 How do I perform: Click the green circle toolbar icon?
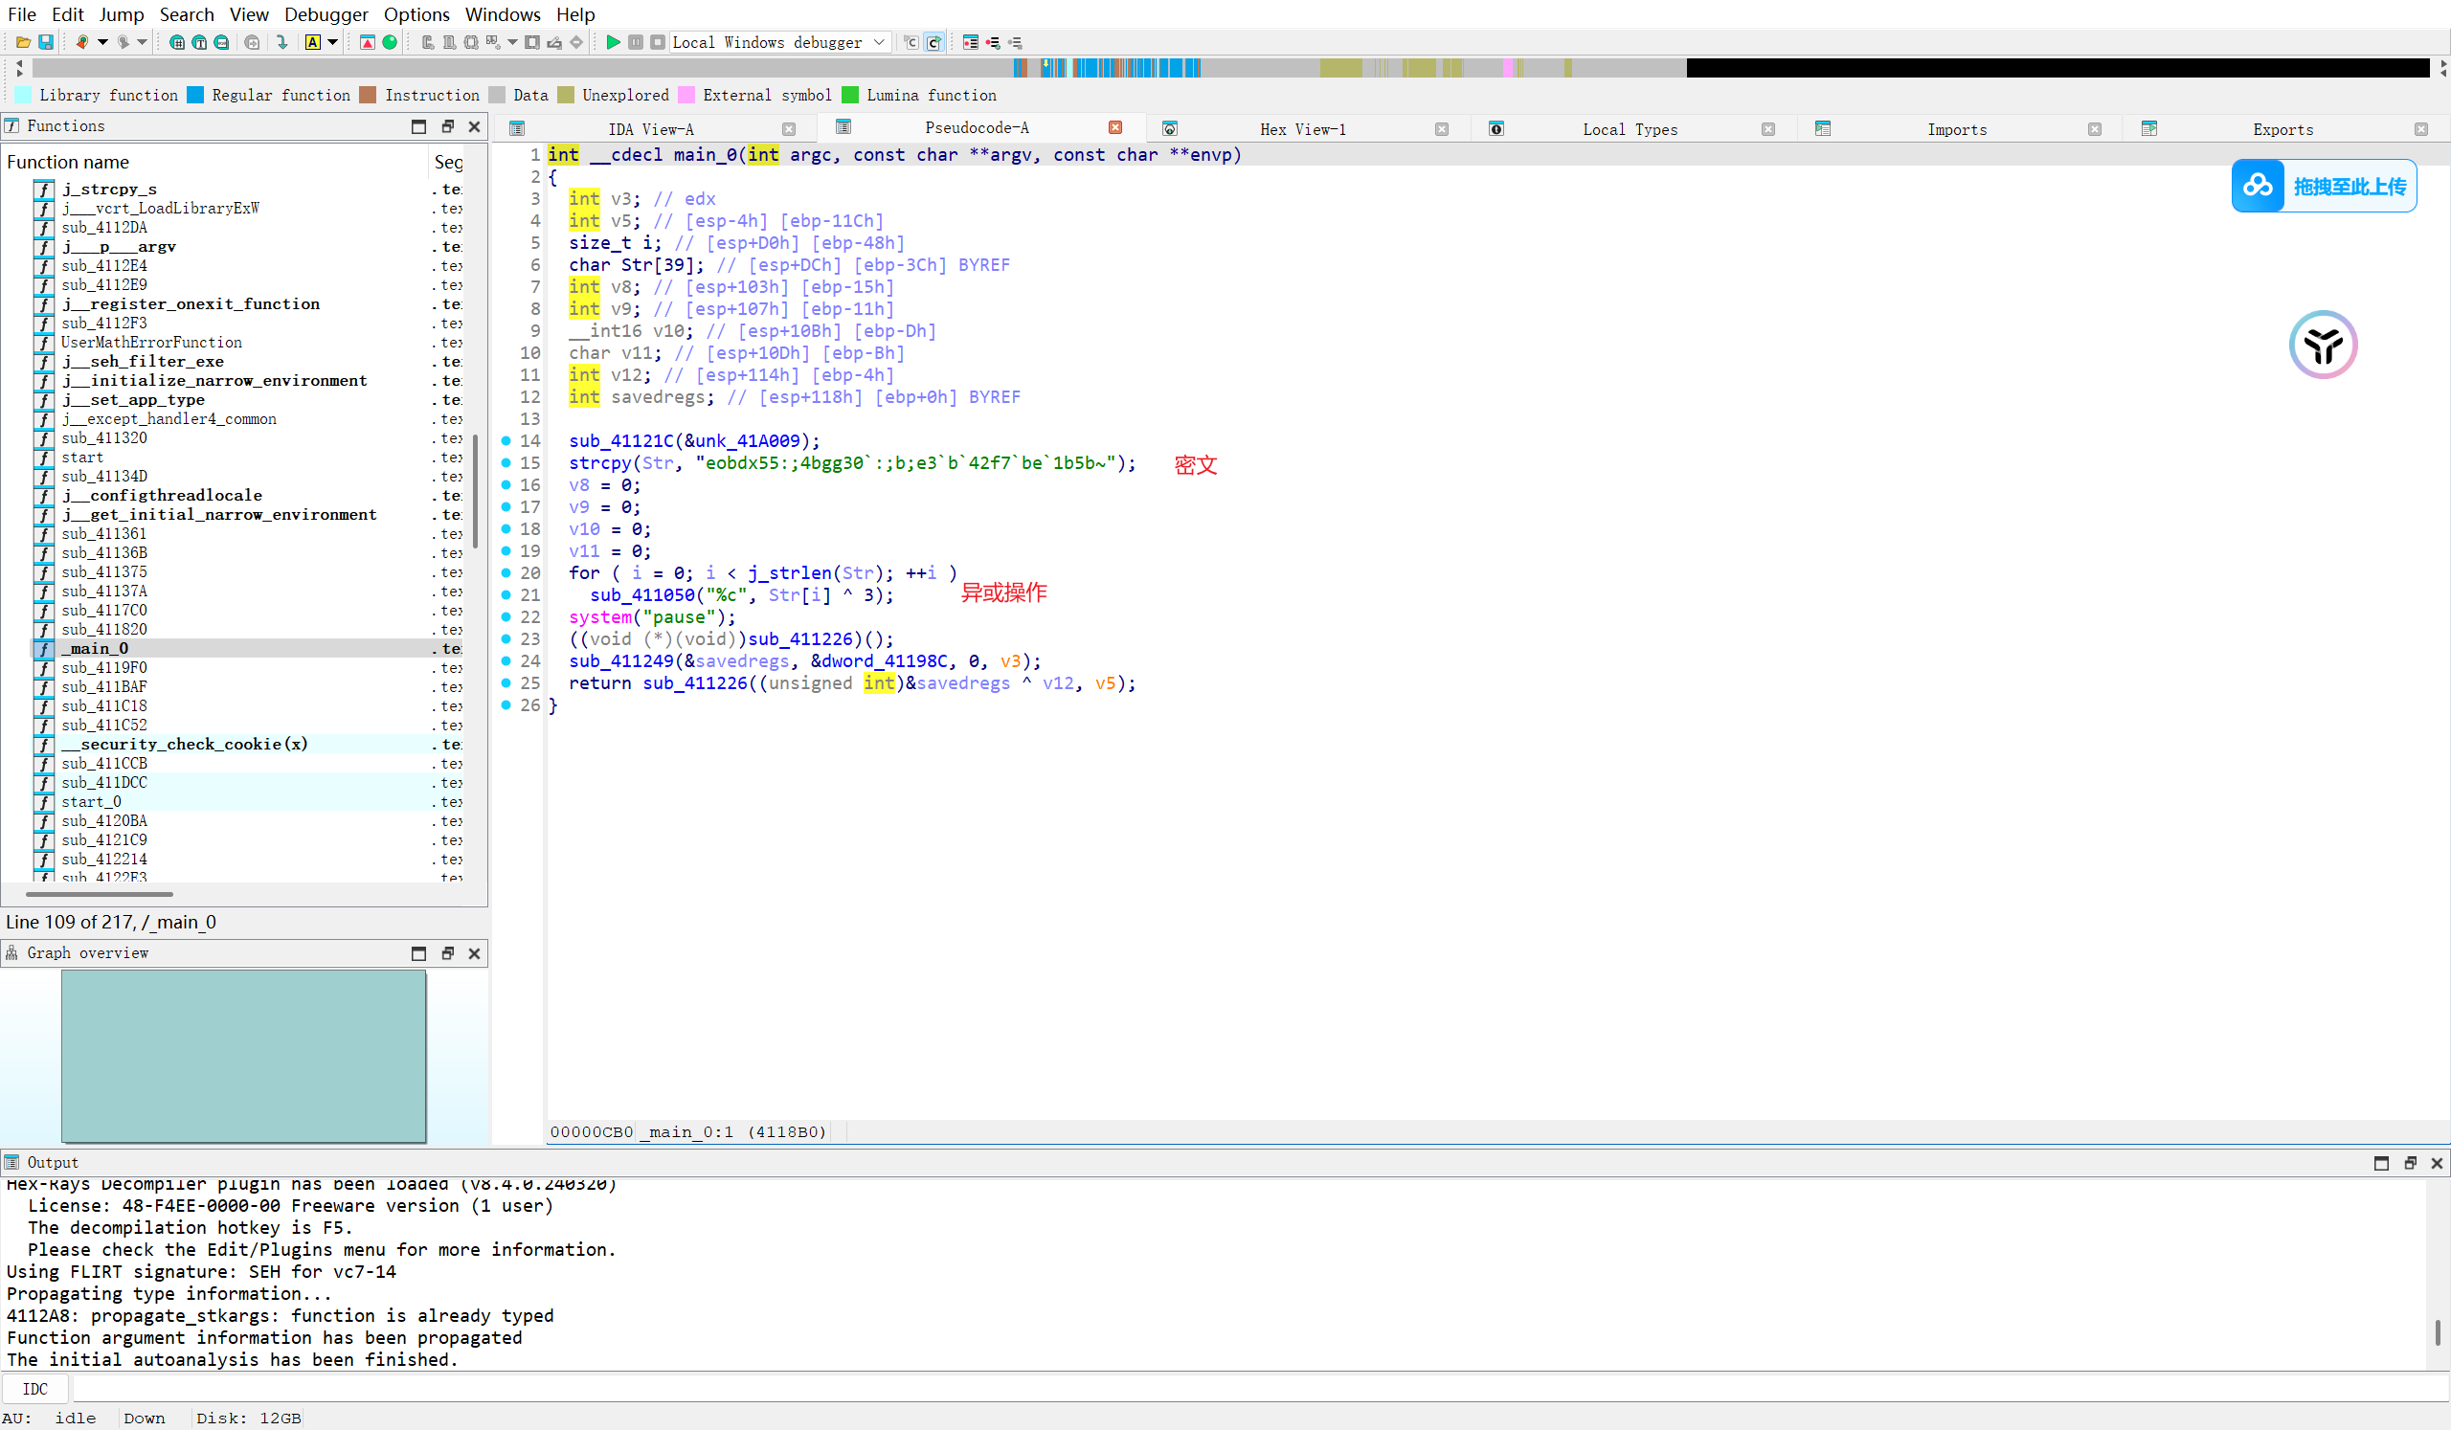coord(390,42)
